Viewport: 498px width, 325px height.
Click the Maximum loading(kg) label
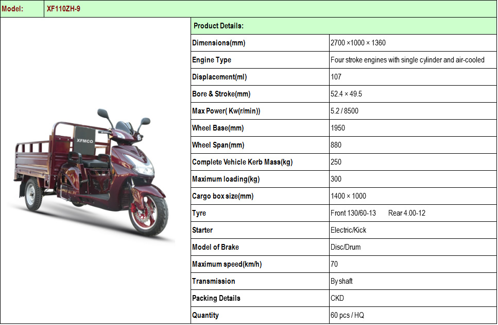pyautogui.click(x=226, y=179)
